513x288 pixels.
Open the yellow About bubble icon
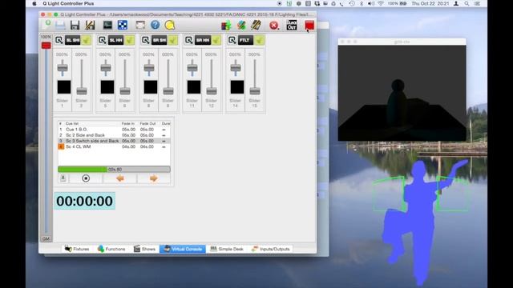170,25
